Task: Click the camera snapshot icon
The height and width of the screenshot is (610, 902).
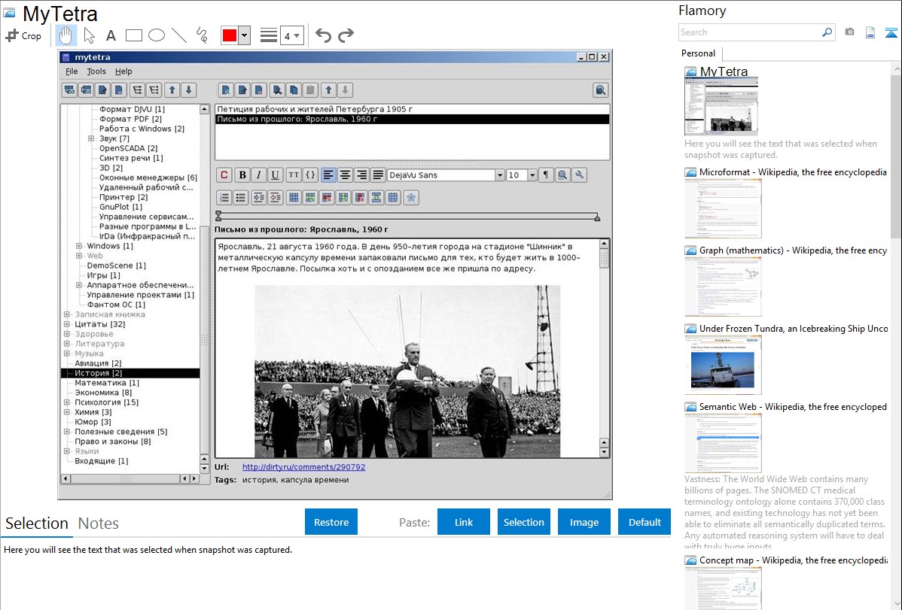Action: click(849, 32)
